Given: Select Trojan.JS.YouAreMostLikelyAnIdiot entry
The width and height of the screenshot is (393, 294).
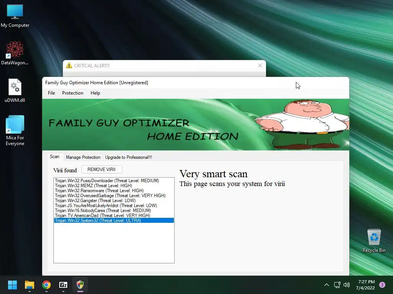Looking at the screenshot, I should (x=114, y=206).
